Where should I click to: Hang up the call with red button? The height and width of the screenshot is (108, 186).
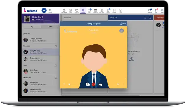(x=93, y=84)
